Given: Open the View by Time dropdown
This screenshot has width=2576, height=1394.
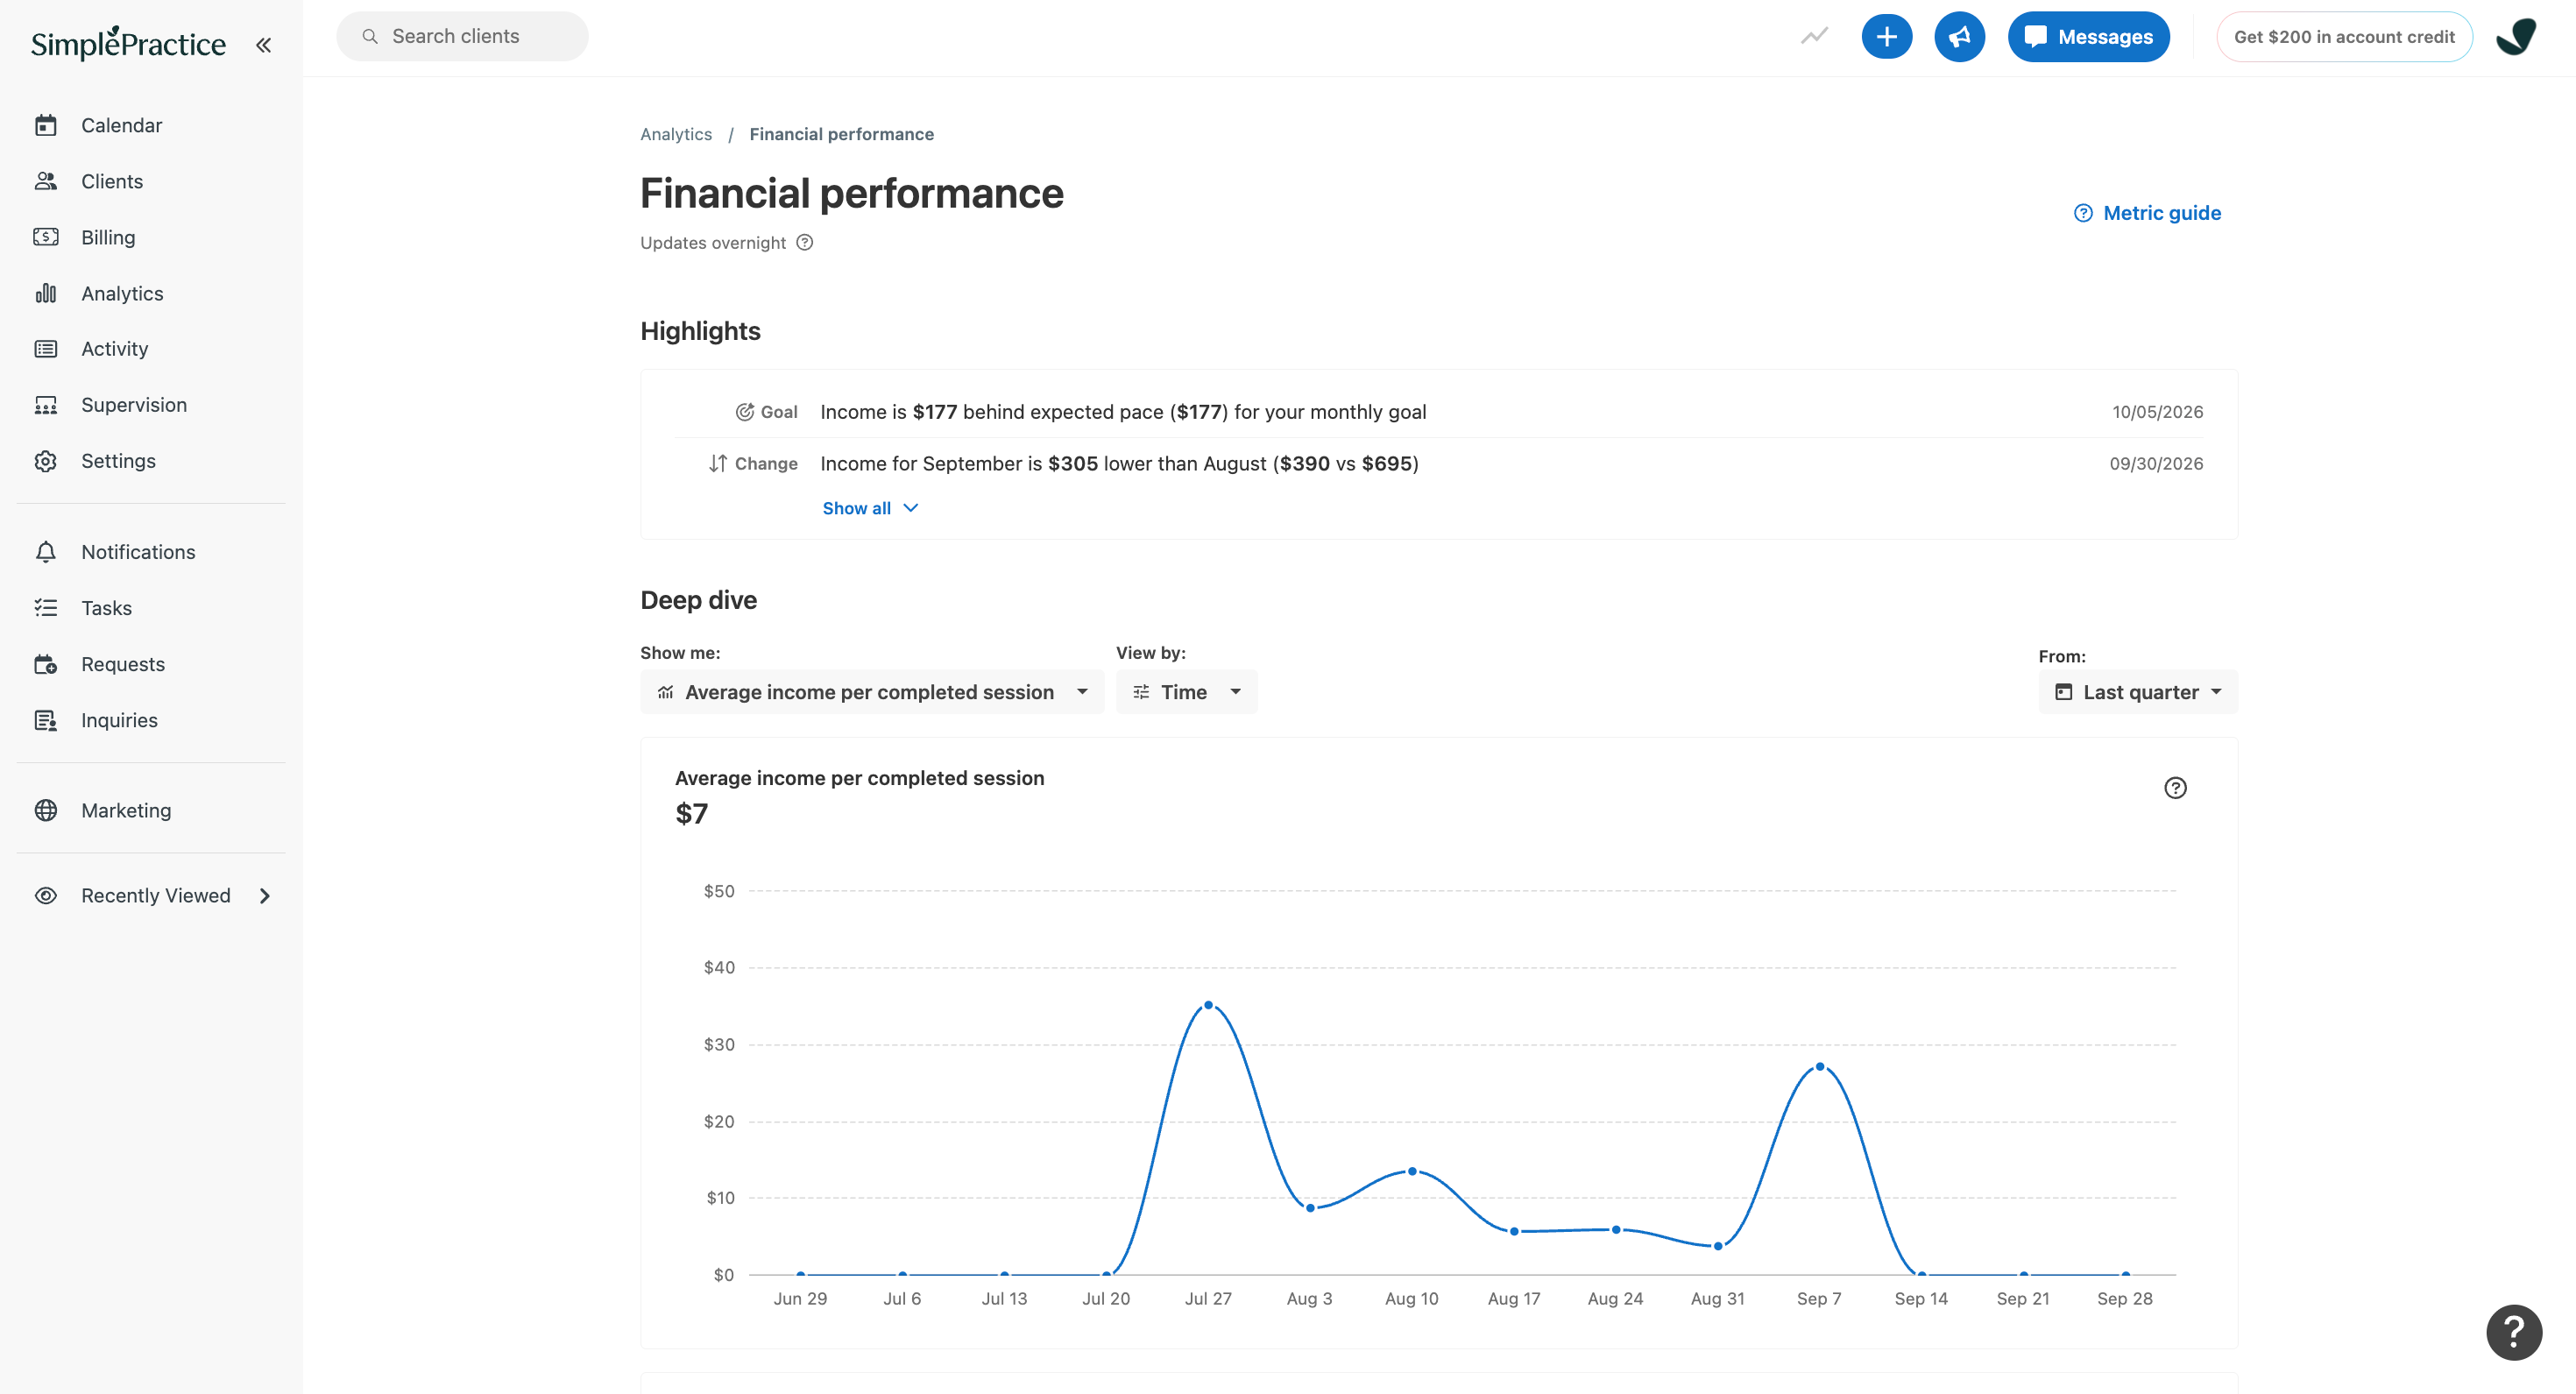Looking at the screenshot, I should pos(1186,692).
